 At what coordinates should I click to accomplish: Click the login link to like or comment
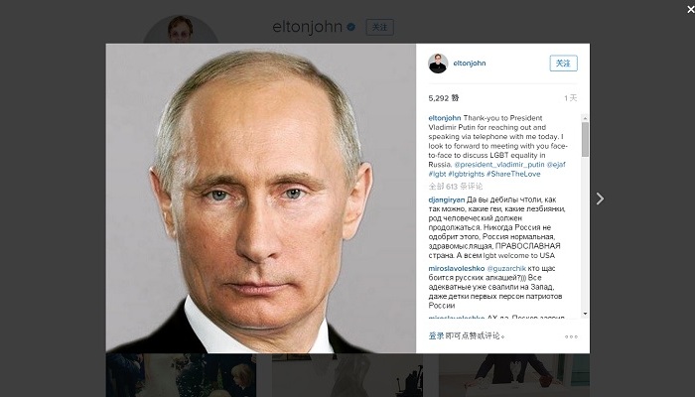click(436, 335)
